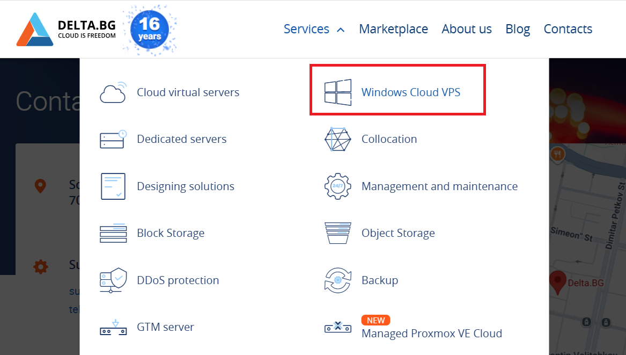This screenshot has height=355, width=626.
Task: Open Dedicated servers link
Action: [182, 139]
